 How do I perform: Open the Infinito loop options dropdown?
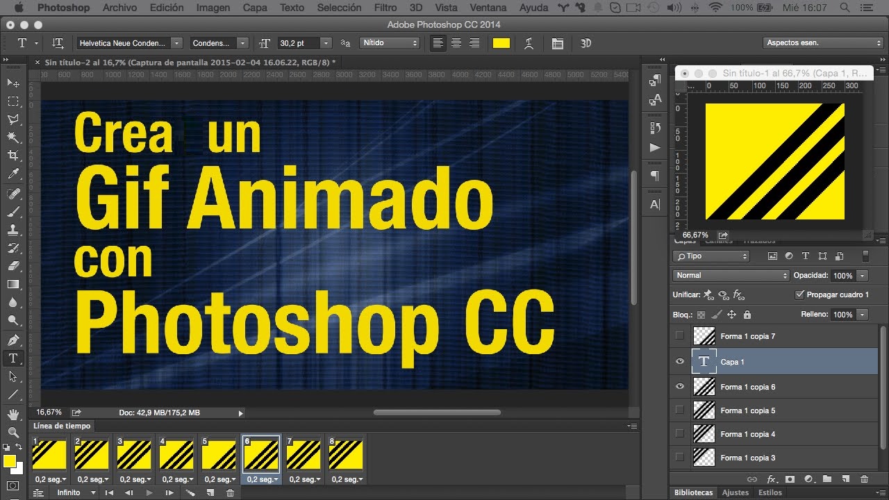pos(77,492)
